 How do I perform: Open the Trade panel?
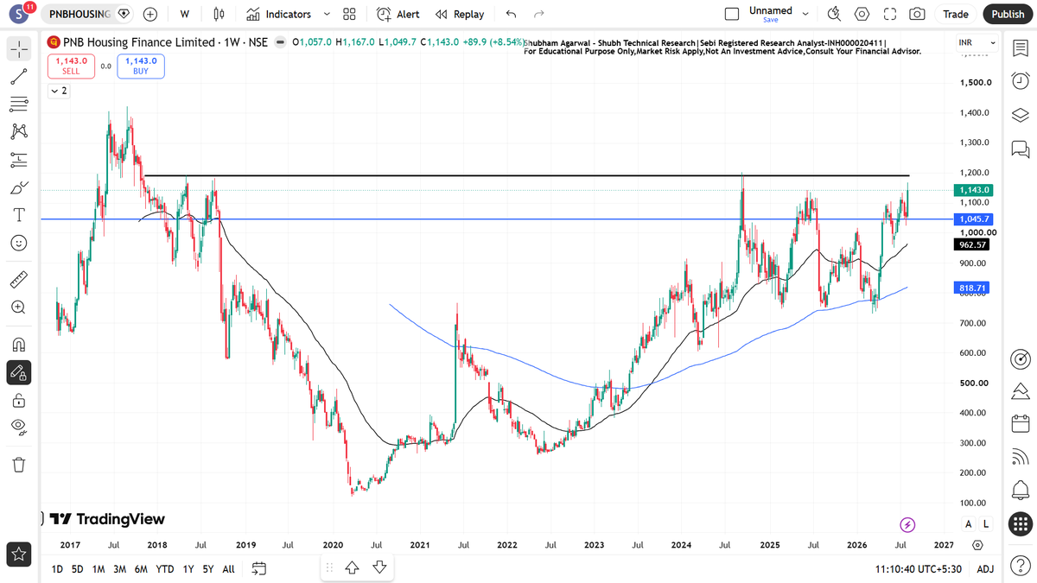[956, 14]
